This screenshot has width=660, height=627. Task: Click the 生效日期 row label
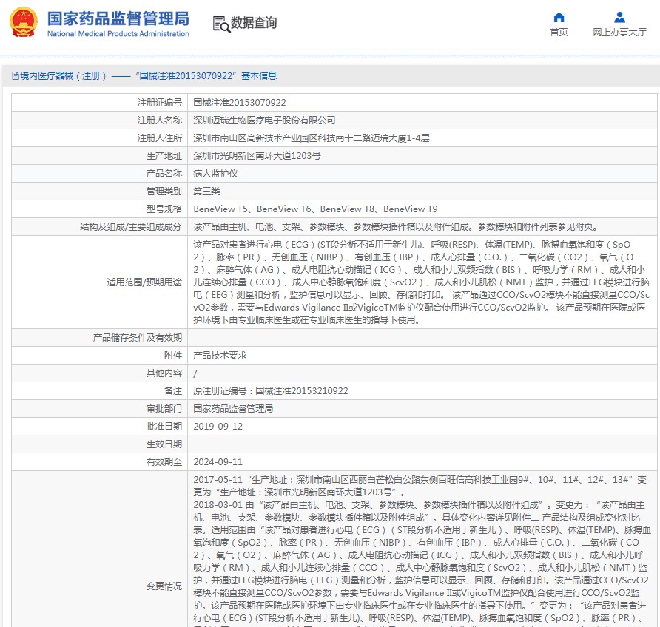pos(164,444)
